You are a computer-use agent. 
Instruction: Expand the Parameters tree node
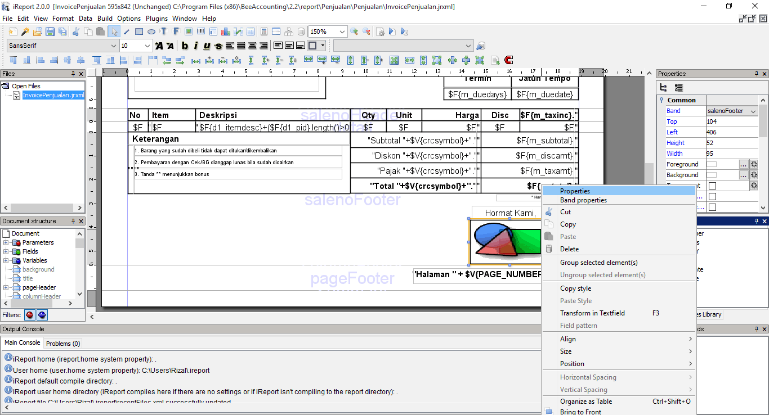[6, 243]
